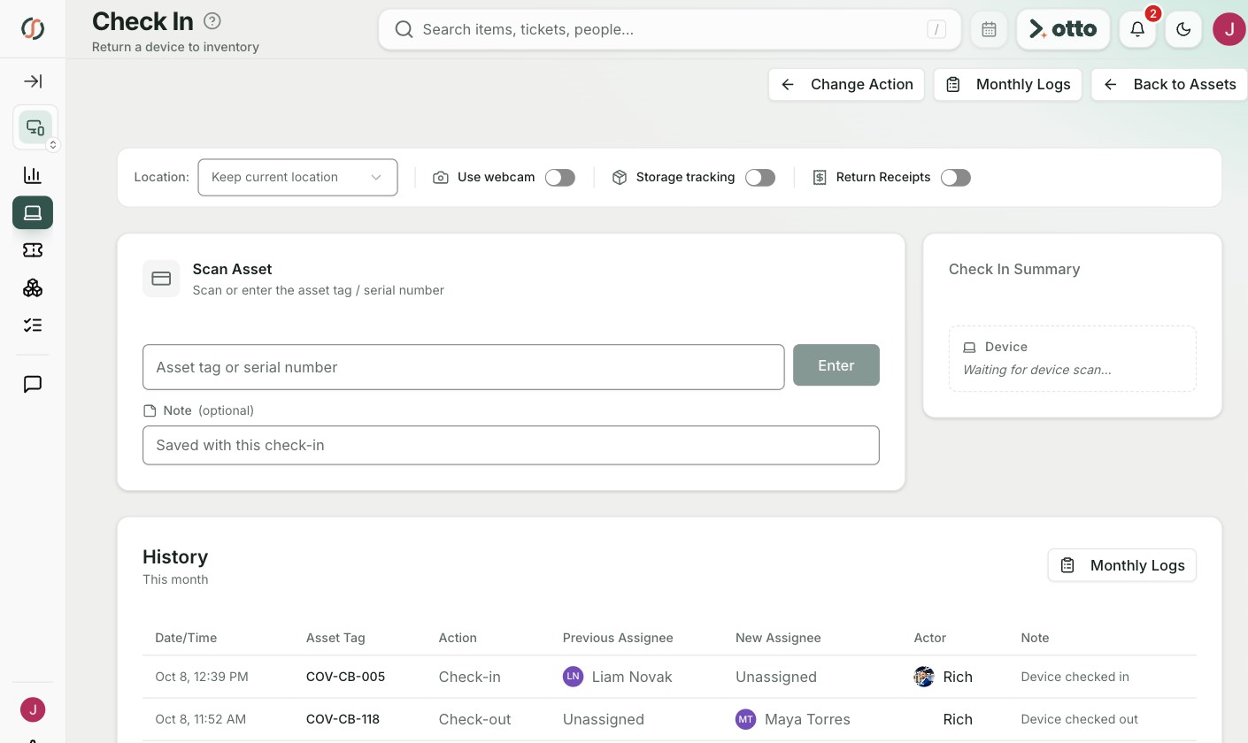Click Maya Torres in the history table
The image size is (1248, 743).
coord(807,719)
